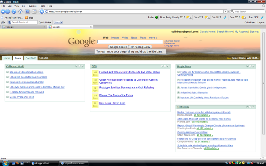The height and width of the screenshot is (166, 266).
Task: Launch Firefox from quick launch
Action: (18, 163)
